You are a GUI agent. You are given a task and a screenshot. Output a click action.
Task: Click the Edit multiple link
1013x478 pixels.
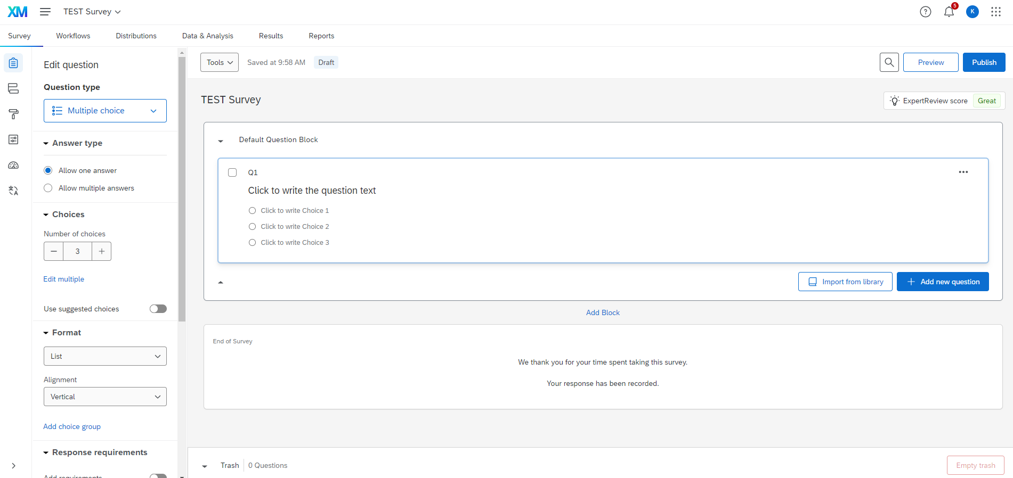[x=64, y=279]
